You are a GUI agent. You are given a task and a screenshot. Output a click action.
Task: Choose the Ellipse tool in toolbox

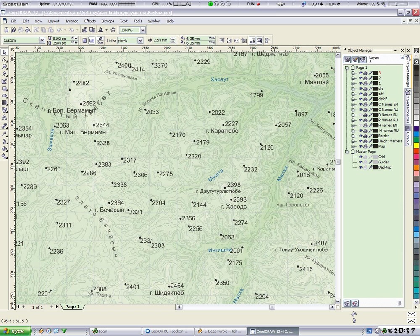(4, 96)
